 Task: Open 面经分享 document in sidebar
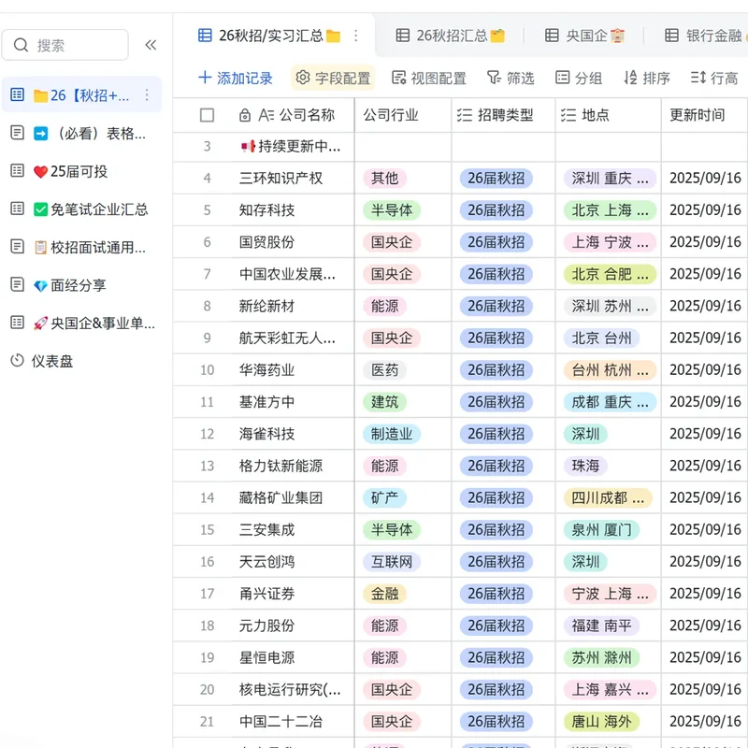(x=82, y=285)
